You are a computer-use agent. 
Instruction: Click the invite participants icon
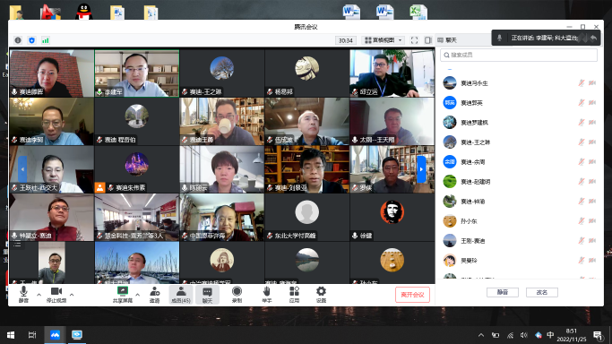point(154,295)
